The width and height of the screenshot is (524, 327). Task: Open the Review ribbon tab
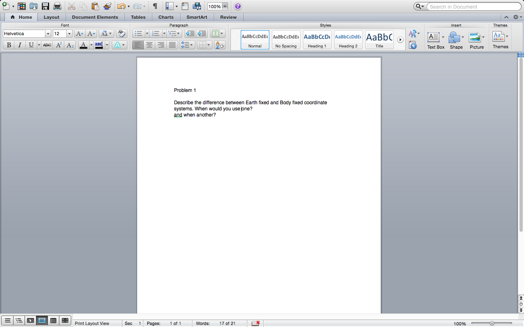pyautogui.click(x=228, y=17)
